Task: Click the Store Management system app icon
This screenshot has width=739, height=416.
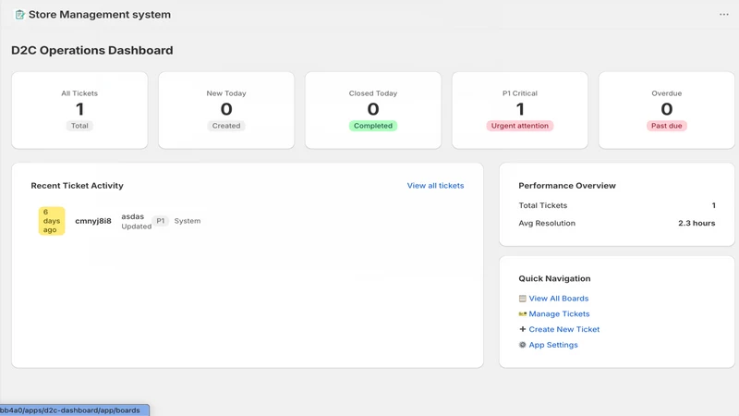Action: pos(19,15)
